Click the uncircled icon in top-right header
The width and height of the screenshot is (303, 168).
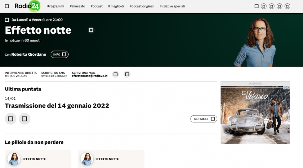[257, 6]
